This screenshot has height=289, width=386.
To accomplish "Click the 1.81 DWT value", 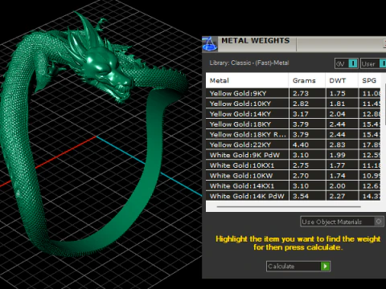I will pos(337,104).
